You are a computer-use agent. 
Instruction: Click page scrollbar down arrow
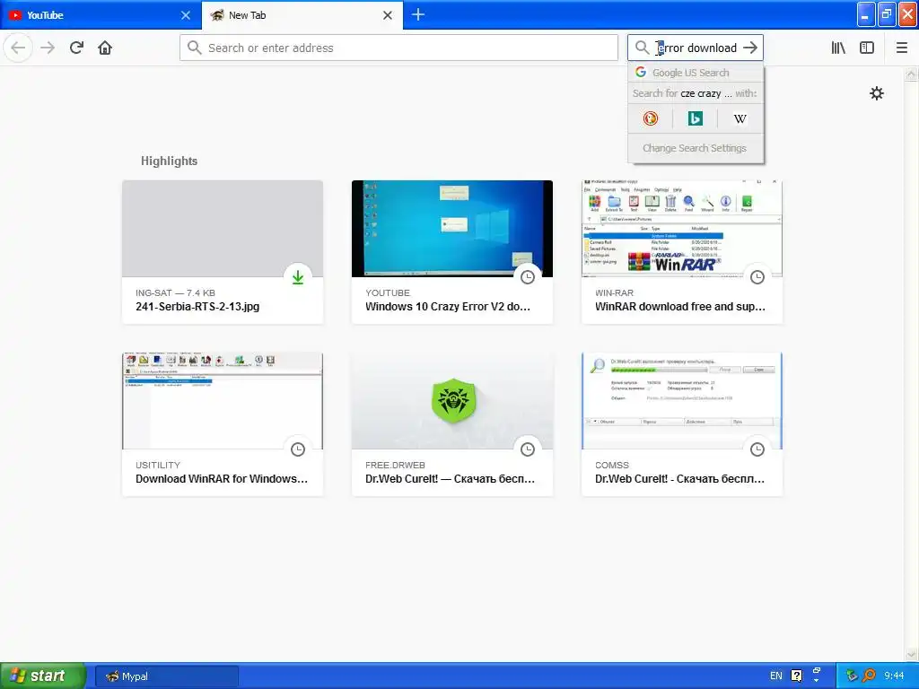coord(911,654)
